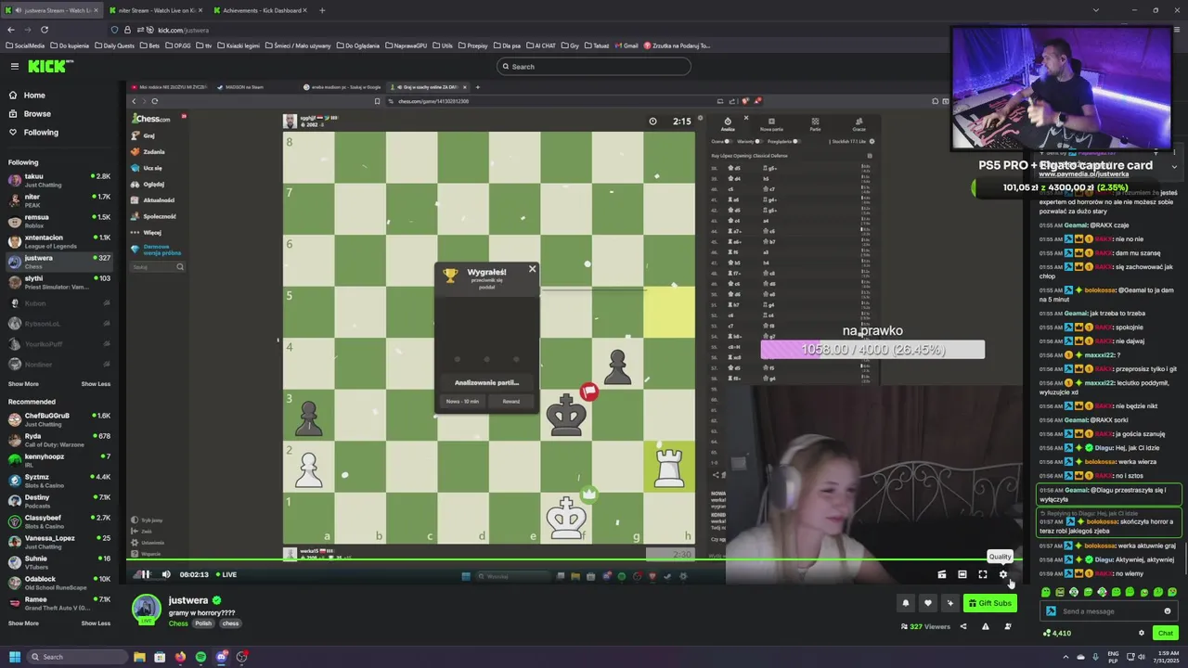Open the Gmail bookmark
1188x668 pixels.
pyautogui.click(x=626, y=45)
